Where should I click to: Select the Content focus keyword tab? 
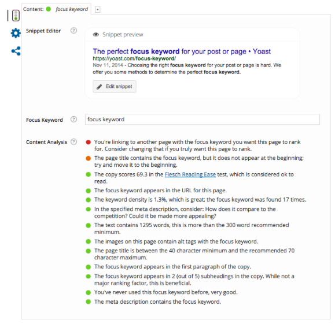(x=56, y=9)
